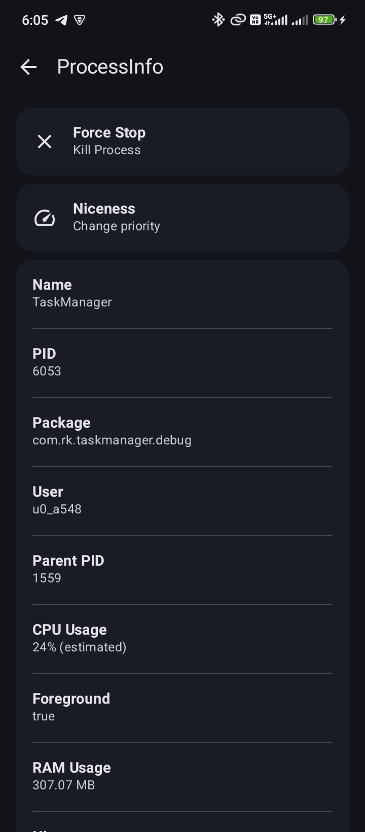The height and width of the screenshot is (832, 365).
Task: Tap the Package com.rk.taskmanager.debug row
Action: 182,432
